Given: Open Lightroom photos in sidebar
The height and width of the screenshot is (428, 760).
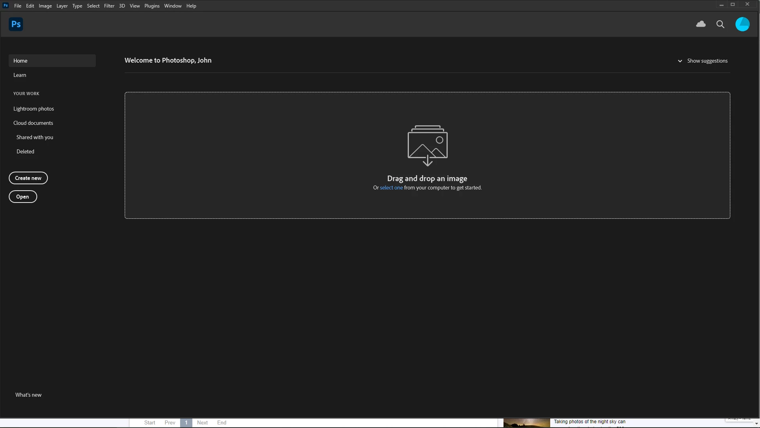Looking at the screenshot, I should click(34, 109).
